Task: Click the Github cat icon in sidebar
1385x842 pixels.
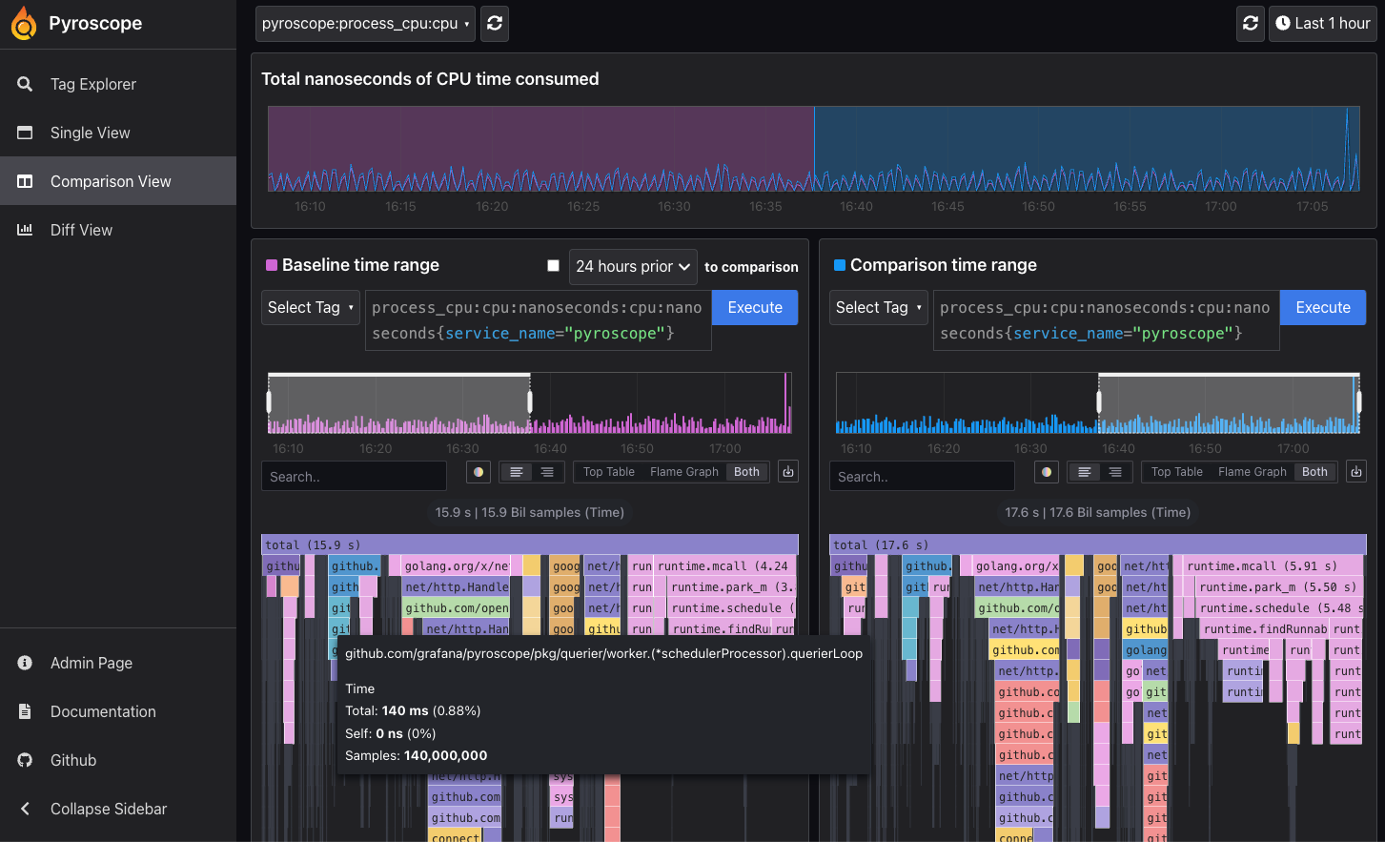Action: tap(24, 760)
